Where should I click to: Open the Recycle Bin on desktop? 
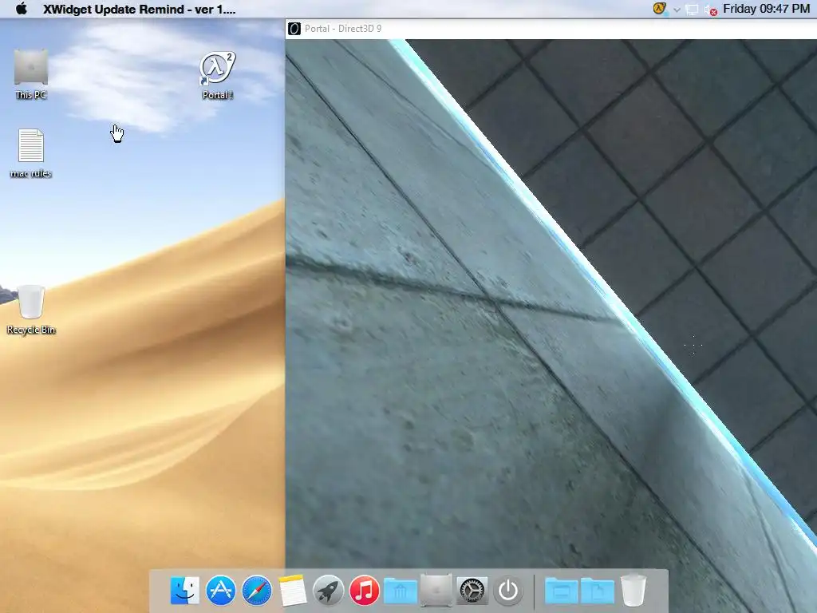[x=31, y=310]
